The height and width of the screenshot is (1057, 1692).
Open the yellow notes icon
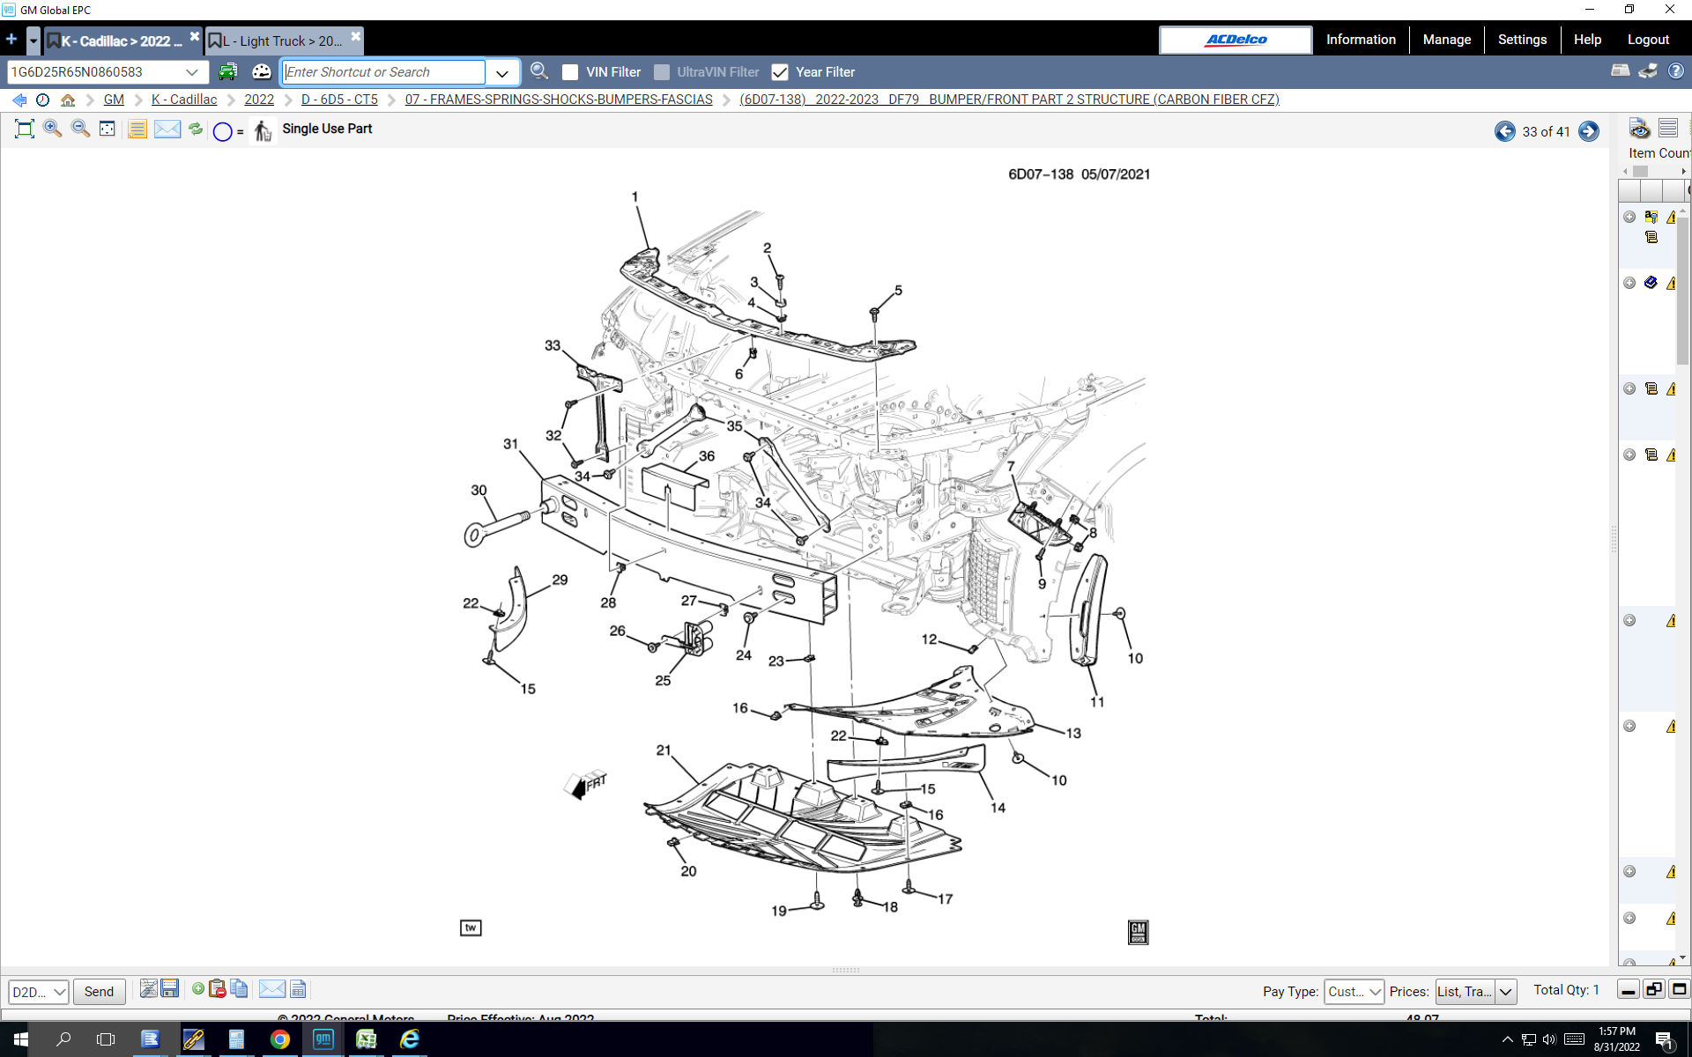(x=137, y=129)
